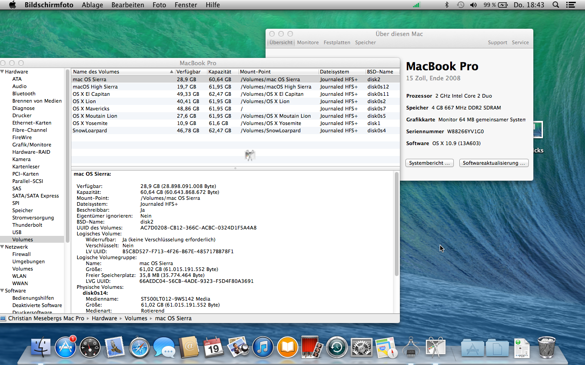The image size is (585, 365).
Task: Click the Trash icon in Dock
Action: click(547, 348)
